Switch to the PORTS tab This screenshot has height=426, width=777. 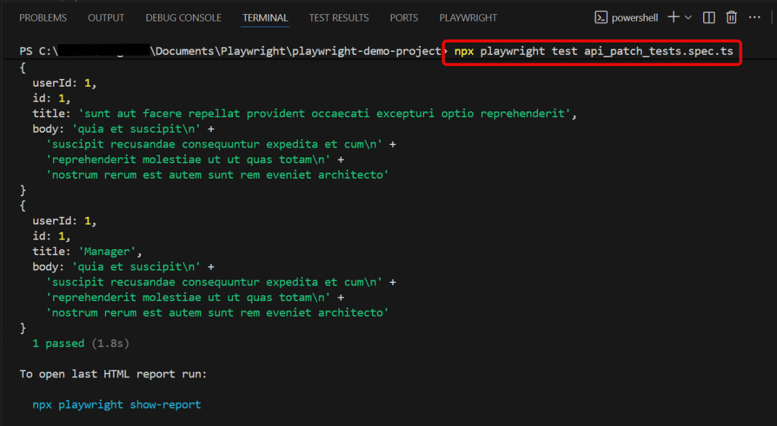click(404, 17)
